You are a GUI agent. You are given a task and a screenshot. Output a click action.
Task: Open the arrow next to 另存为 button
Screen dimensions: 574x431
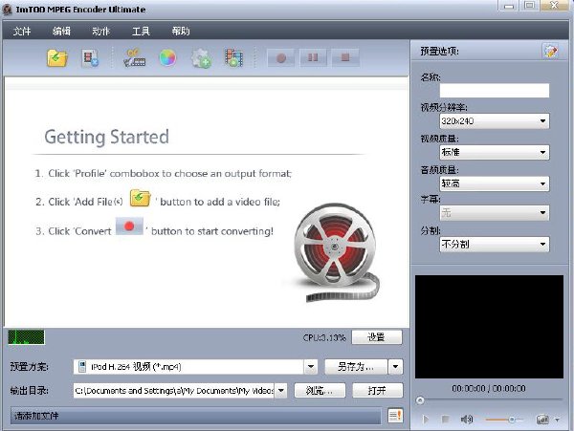395,367
